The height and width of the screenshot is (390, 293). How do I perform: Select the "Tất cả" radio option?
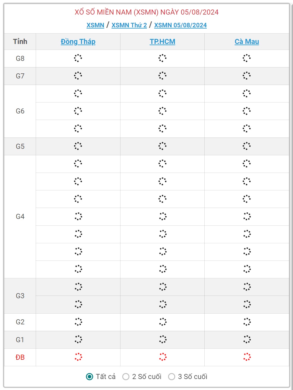90,377
